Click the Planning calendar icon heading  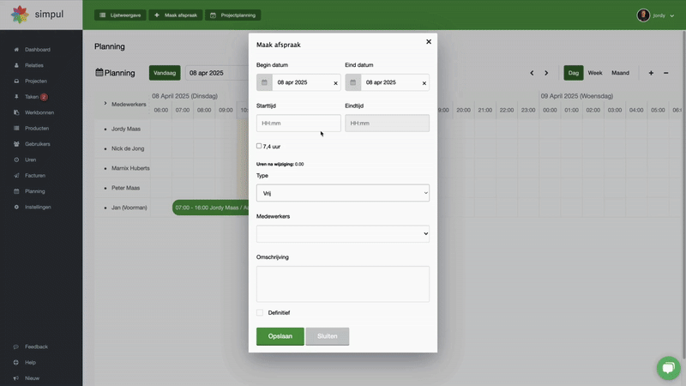click(99, 72)
